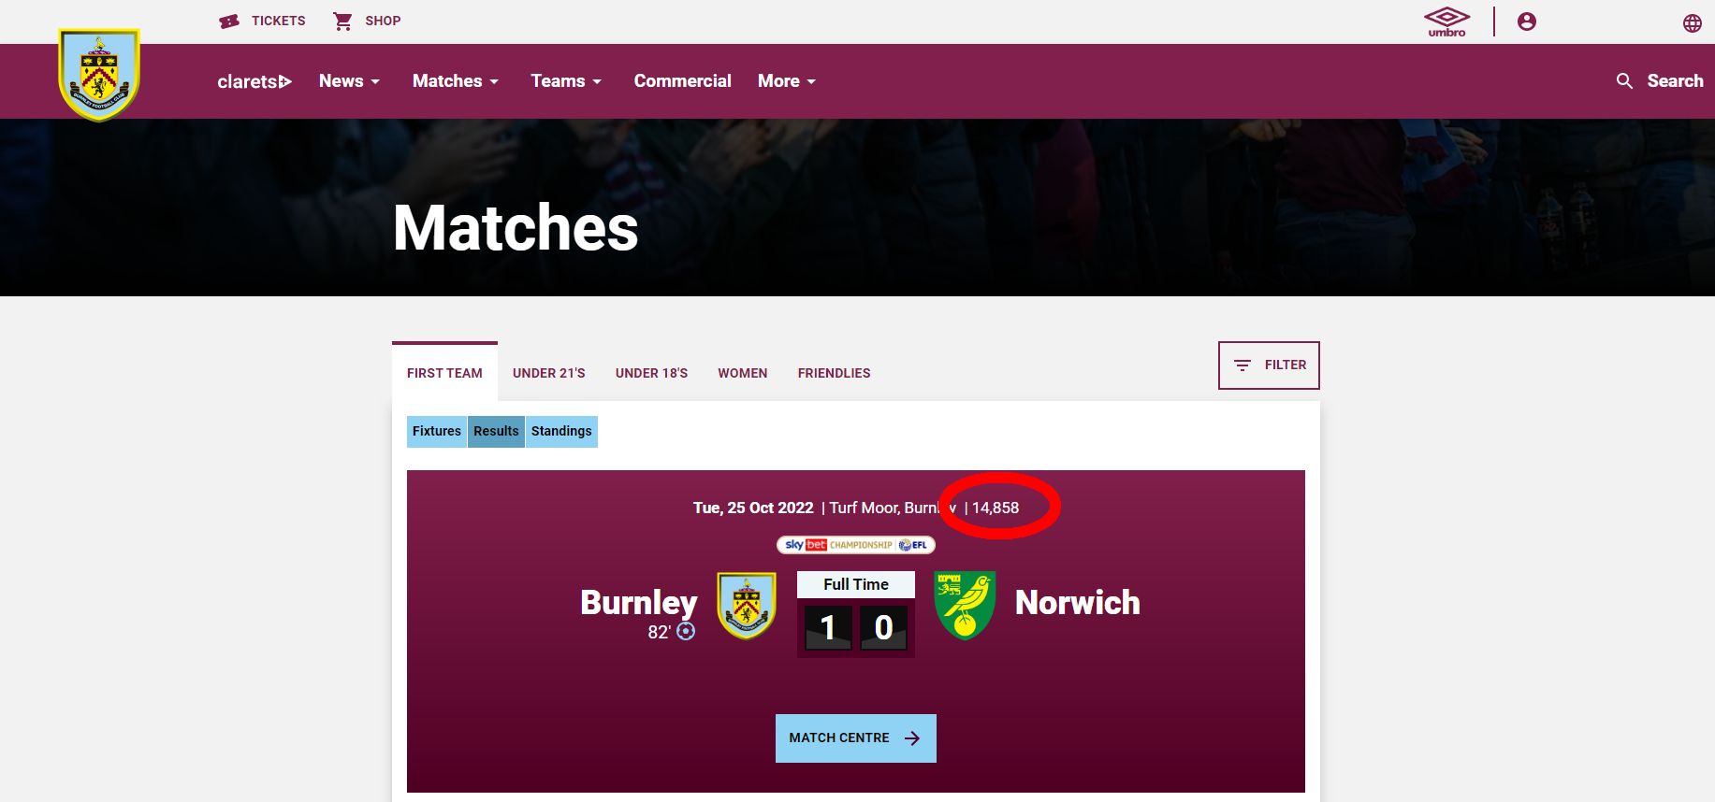Screen dimensions: 1715x802
Task: Click the goal ball icon beside 82'
Action: click(686, 631)
